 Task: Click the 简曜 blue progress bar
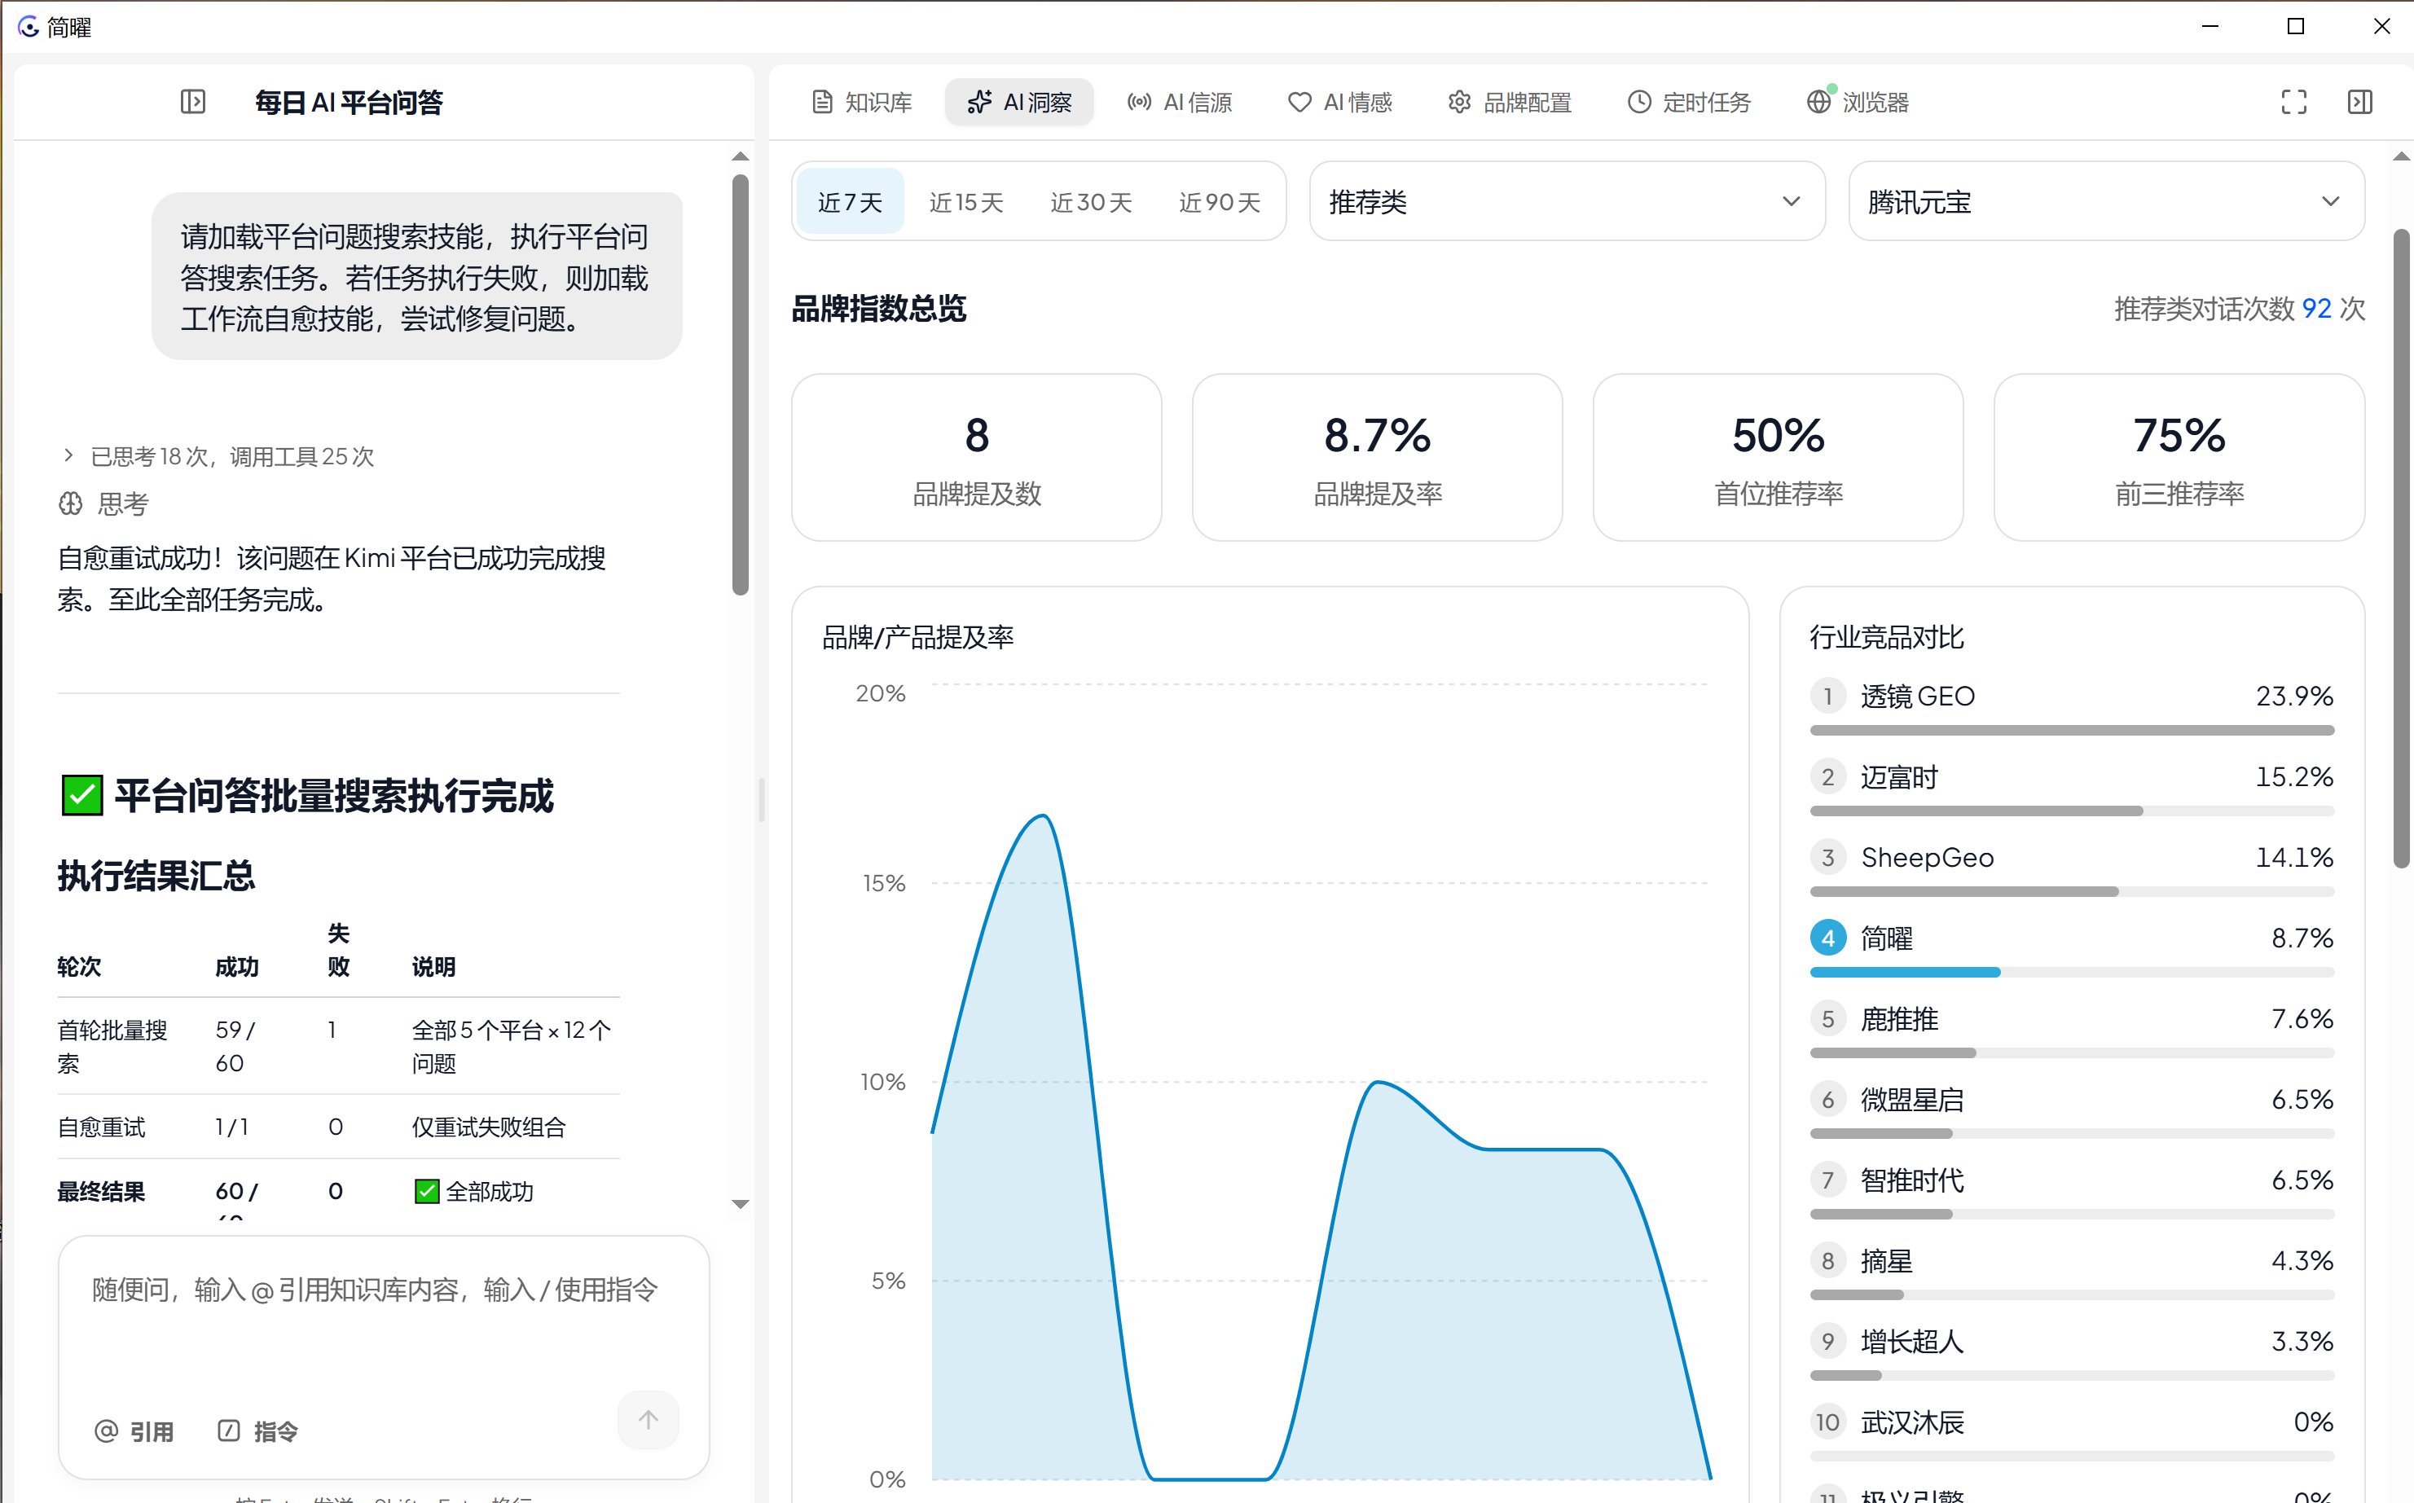coord(1905,972)
